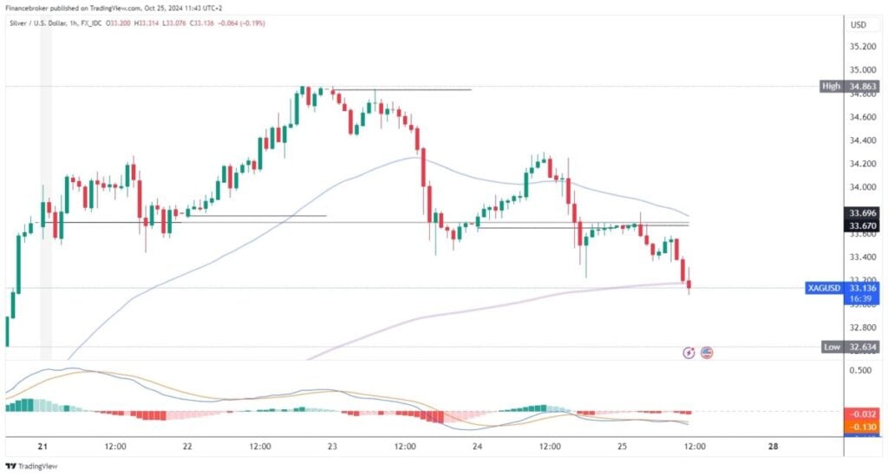Select the High 34.863 price label
The image size is (888, 476).
[x=848, y=87]
